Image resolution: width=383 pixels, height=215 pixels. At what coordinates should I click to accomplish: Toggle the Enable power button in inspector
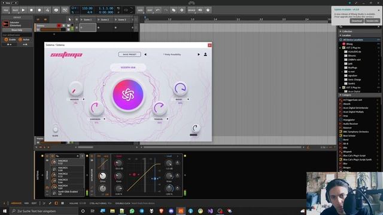click(7, 39)
